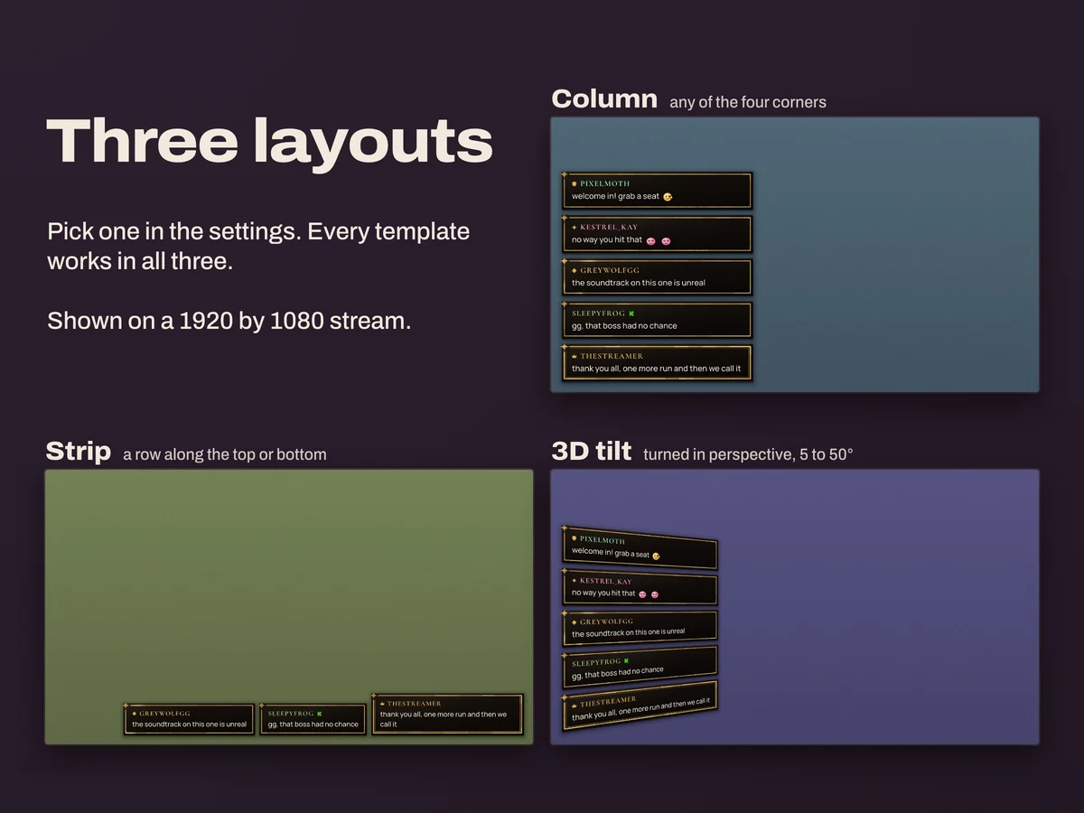Click "welcome in! grab a seat" in the Column preview
The image size is (1084, 813).
(615, 196)
